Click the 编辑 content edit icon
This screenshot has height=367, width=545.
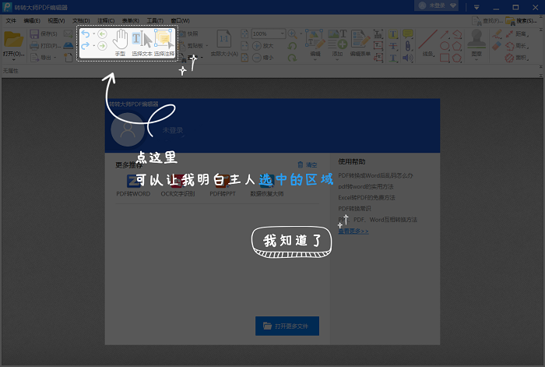tap(315, 39)
